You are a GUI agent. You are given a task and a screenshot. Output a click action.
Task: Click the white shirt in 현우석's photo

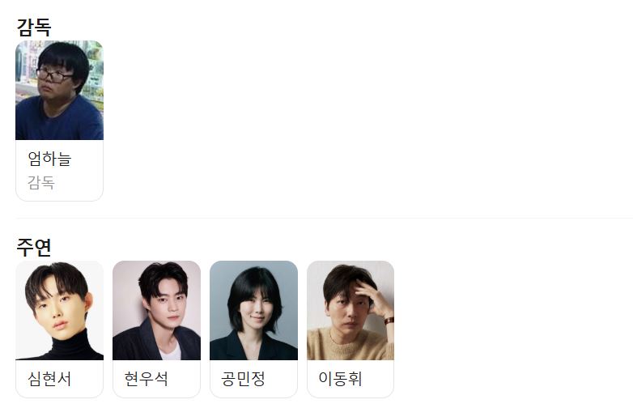[171, 352]
